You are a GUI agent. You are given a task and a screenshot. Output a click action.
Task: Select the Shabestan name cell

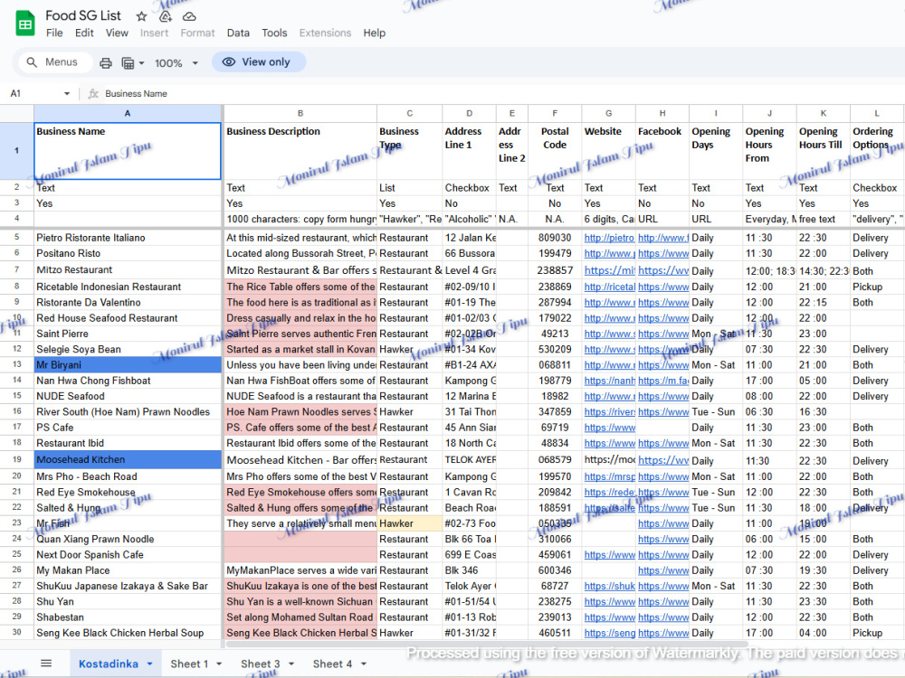point(128,617)
